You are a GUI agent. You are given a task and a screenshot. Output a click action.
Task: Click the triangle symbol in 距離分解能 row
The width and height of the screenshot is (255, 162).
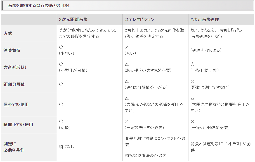(x=127, y=81)
